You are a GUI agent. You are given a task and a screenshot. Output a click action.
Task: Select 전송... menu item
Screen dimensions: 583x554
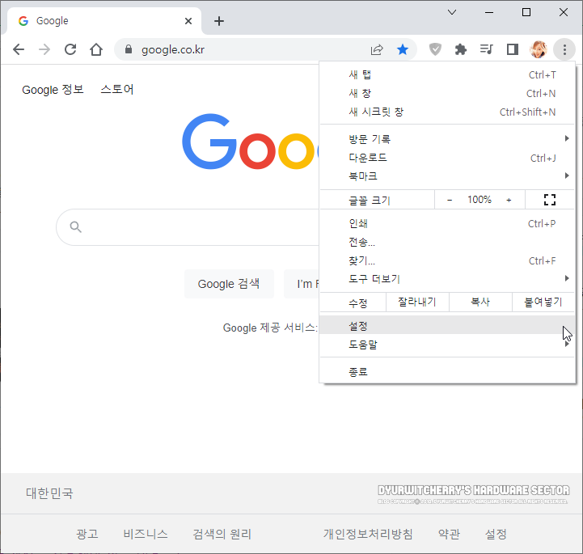(x=447, y=242)
